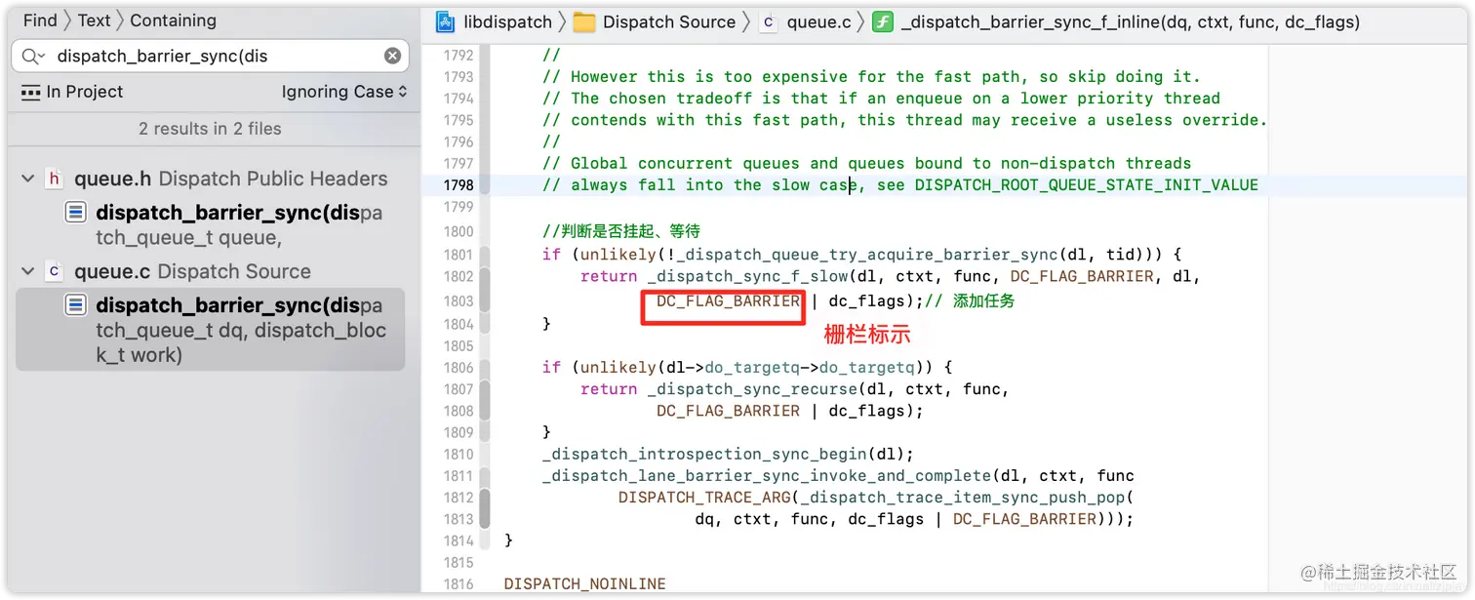Click the h header icon beside queue.h

coord(54,180)
